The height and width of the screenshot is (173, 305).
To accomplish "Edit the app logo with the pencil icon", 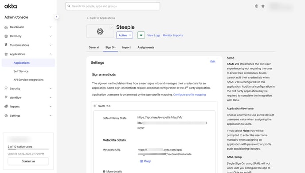I will coord(112,27).
